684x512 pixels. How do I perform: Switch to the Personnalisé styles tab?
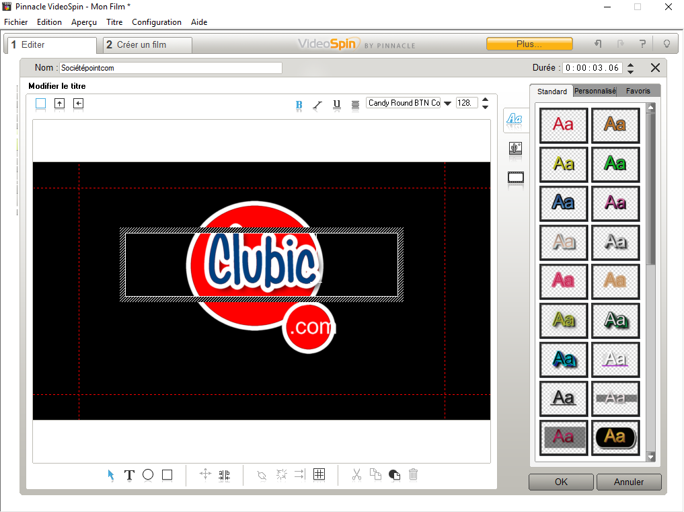[595, 91]
